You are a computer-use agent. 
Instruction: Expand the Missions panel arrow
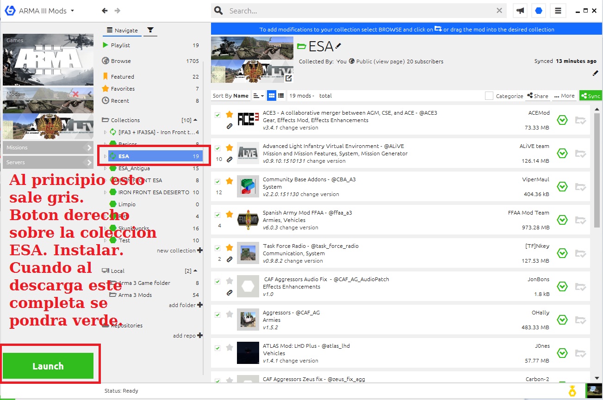[89, 148]
